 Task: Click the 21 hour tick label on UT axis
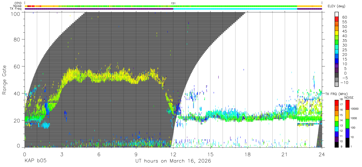(x=285, y=155)
